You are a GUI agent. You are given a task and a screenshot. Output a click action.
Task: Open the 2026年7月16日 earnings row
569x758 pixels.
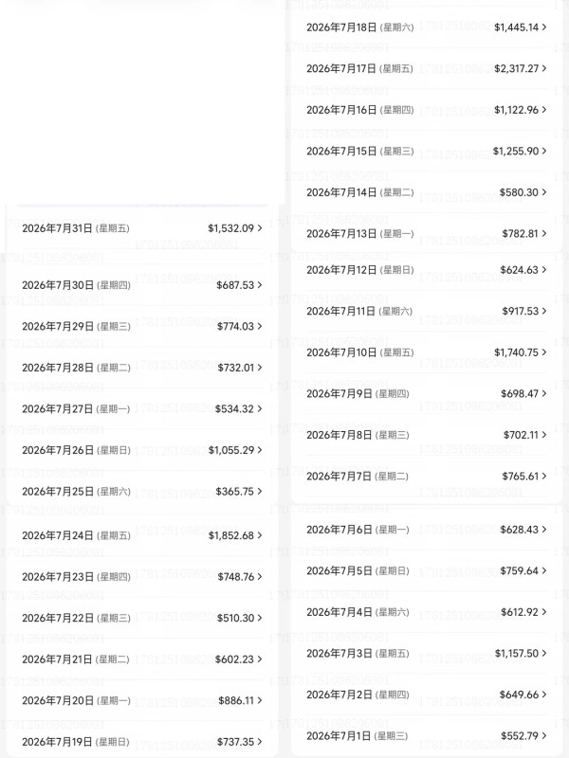coord(427,110)
